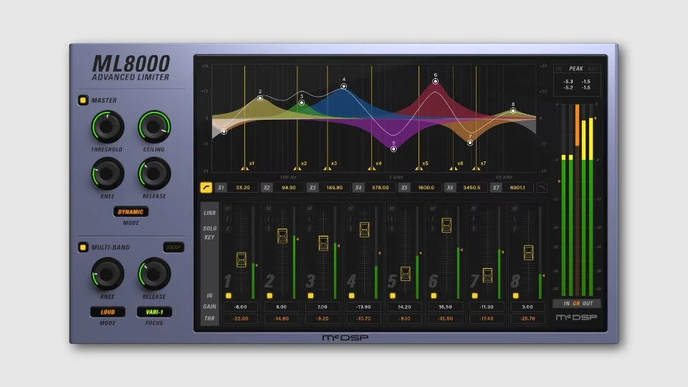Click the M button on band 1
688x387 pixels.
[227, 209]
